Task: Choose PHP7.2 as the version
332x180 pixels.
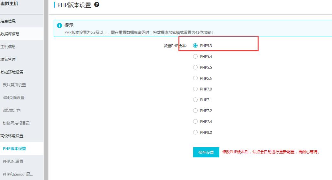Action: pyautogui.click(x=195, y=111)
